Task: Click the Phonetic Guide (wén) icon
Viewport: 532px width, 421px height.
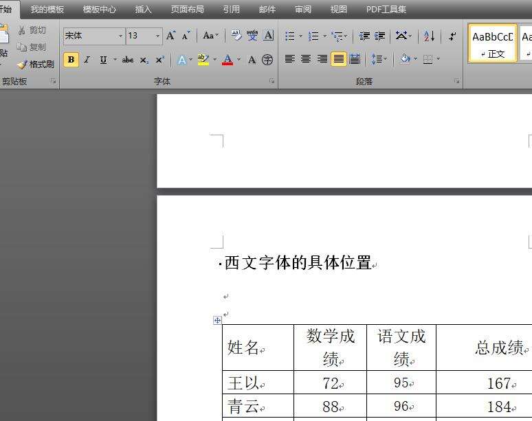Action: point(252,35)
